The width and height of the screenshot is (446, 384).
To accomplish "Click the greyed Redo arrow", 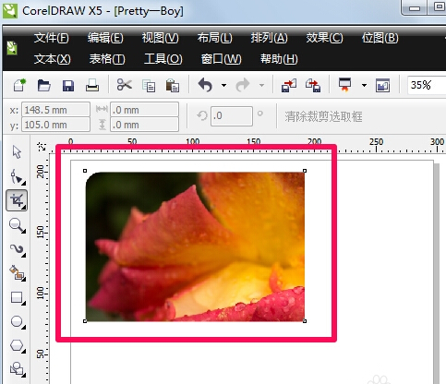I will 243,85.
